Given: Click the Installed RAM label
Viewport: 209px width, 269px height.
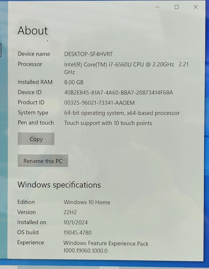Looking at the screenshot, I should click(x=35, y=82).
